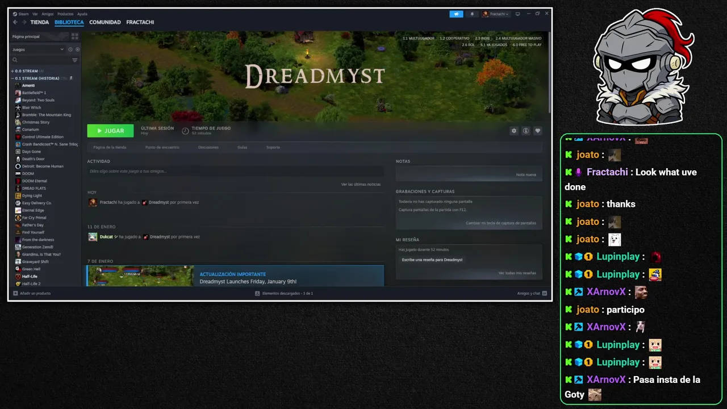Screen dimensions: 727x409
Task: Add Dreadmyst to favorites heart
Action: (x=538, y=131)
